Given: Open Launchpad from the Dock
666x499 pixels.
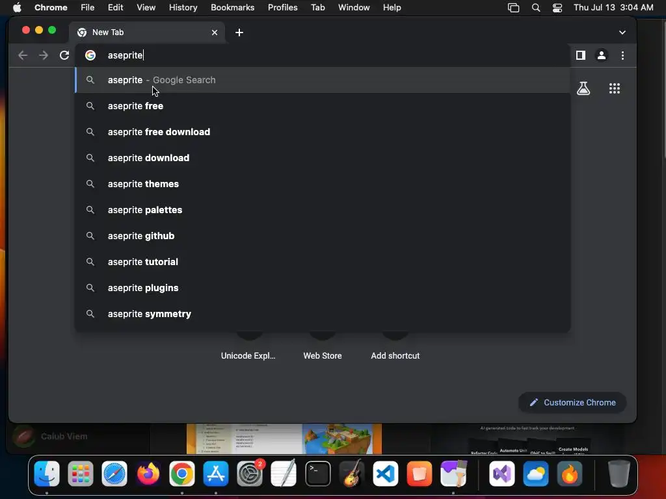Looking at the screenshot, I should [81, 474].
